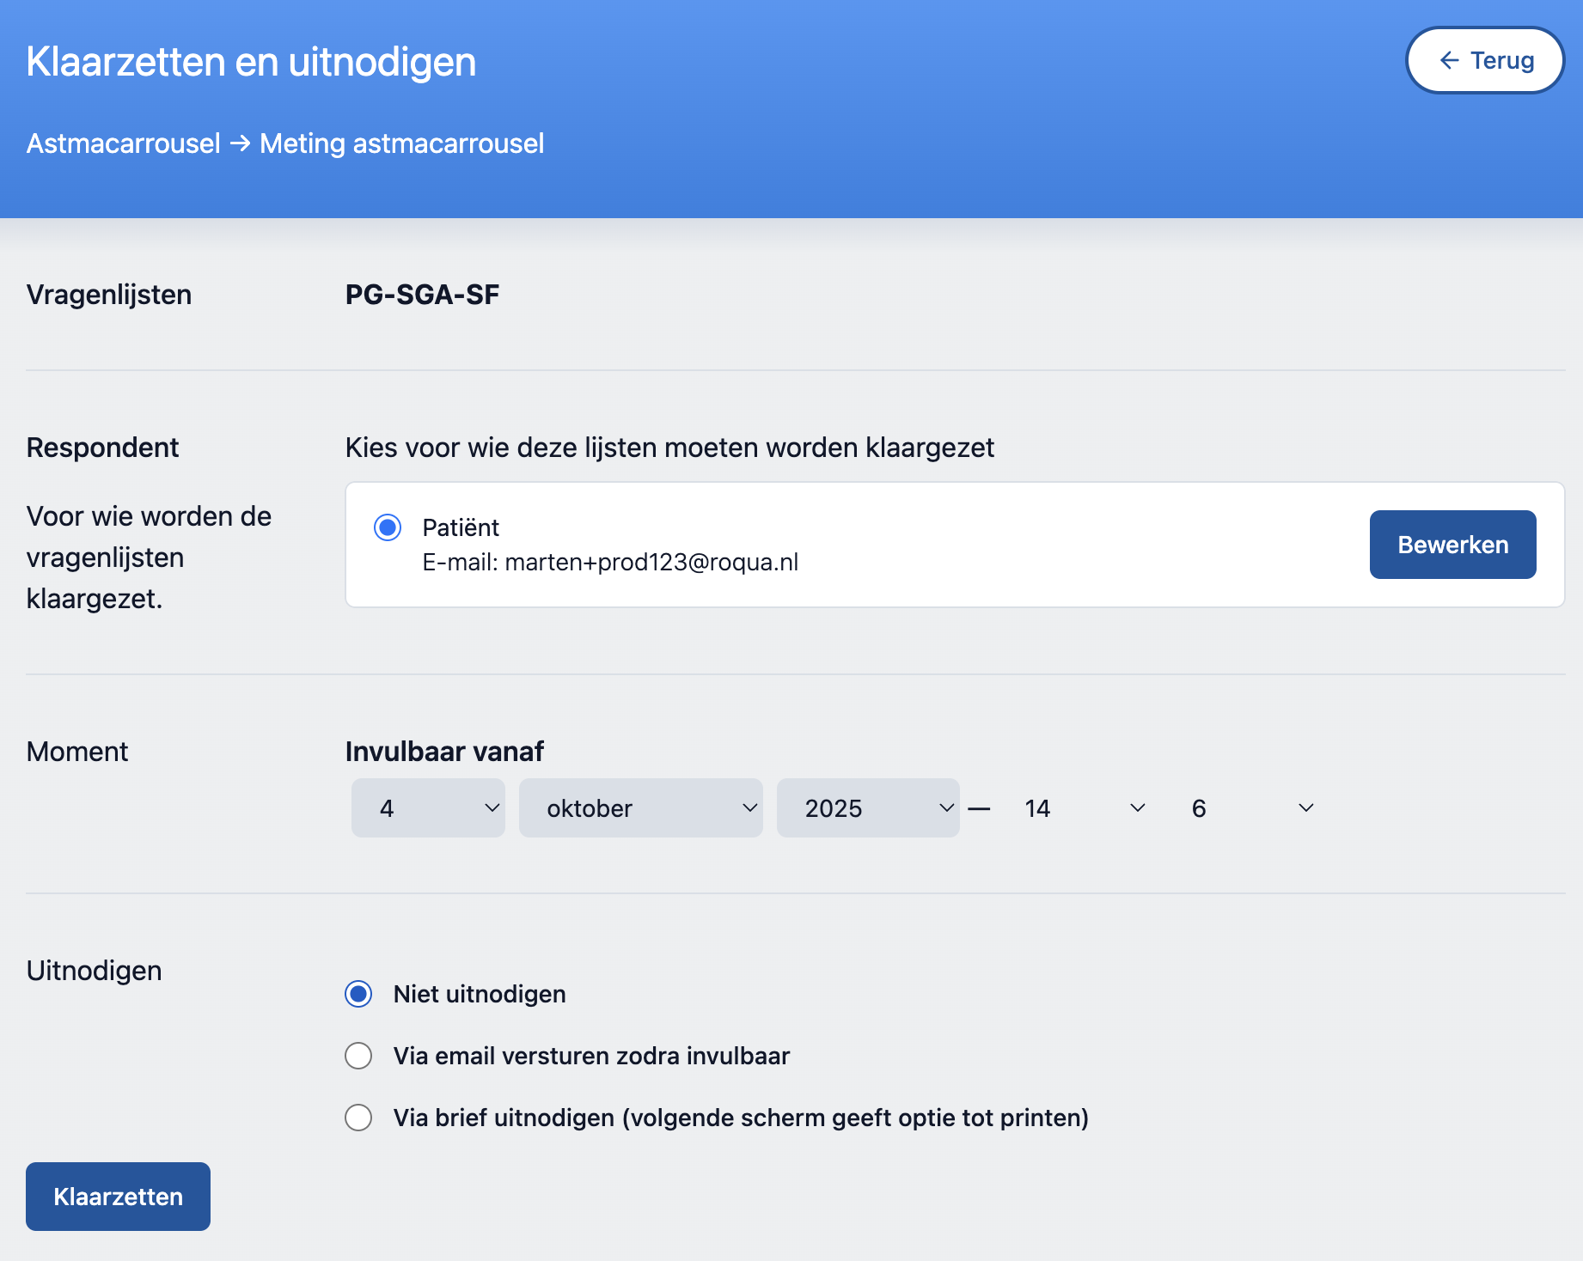Screen dimensions: 1583x1261
Task: Select the Patiënt respondent radio button
Action: pyautogui.click(x=388, y=527)
